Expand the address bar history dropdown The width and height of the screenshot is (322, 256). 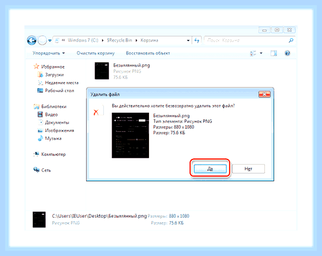(x=188, y=41)
